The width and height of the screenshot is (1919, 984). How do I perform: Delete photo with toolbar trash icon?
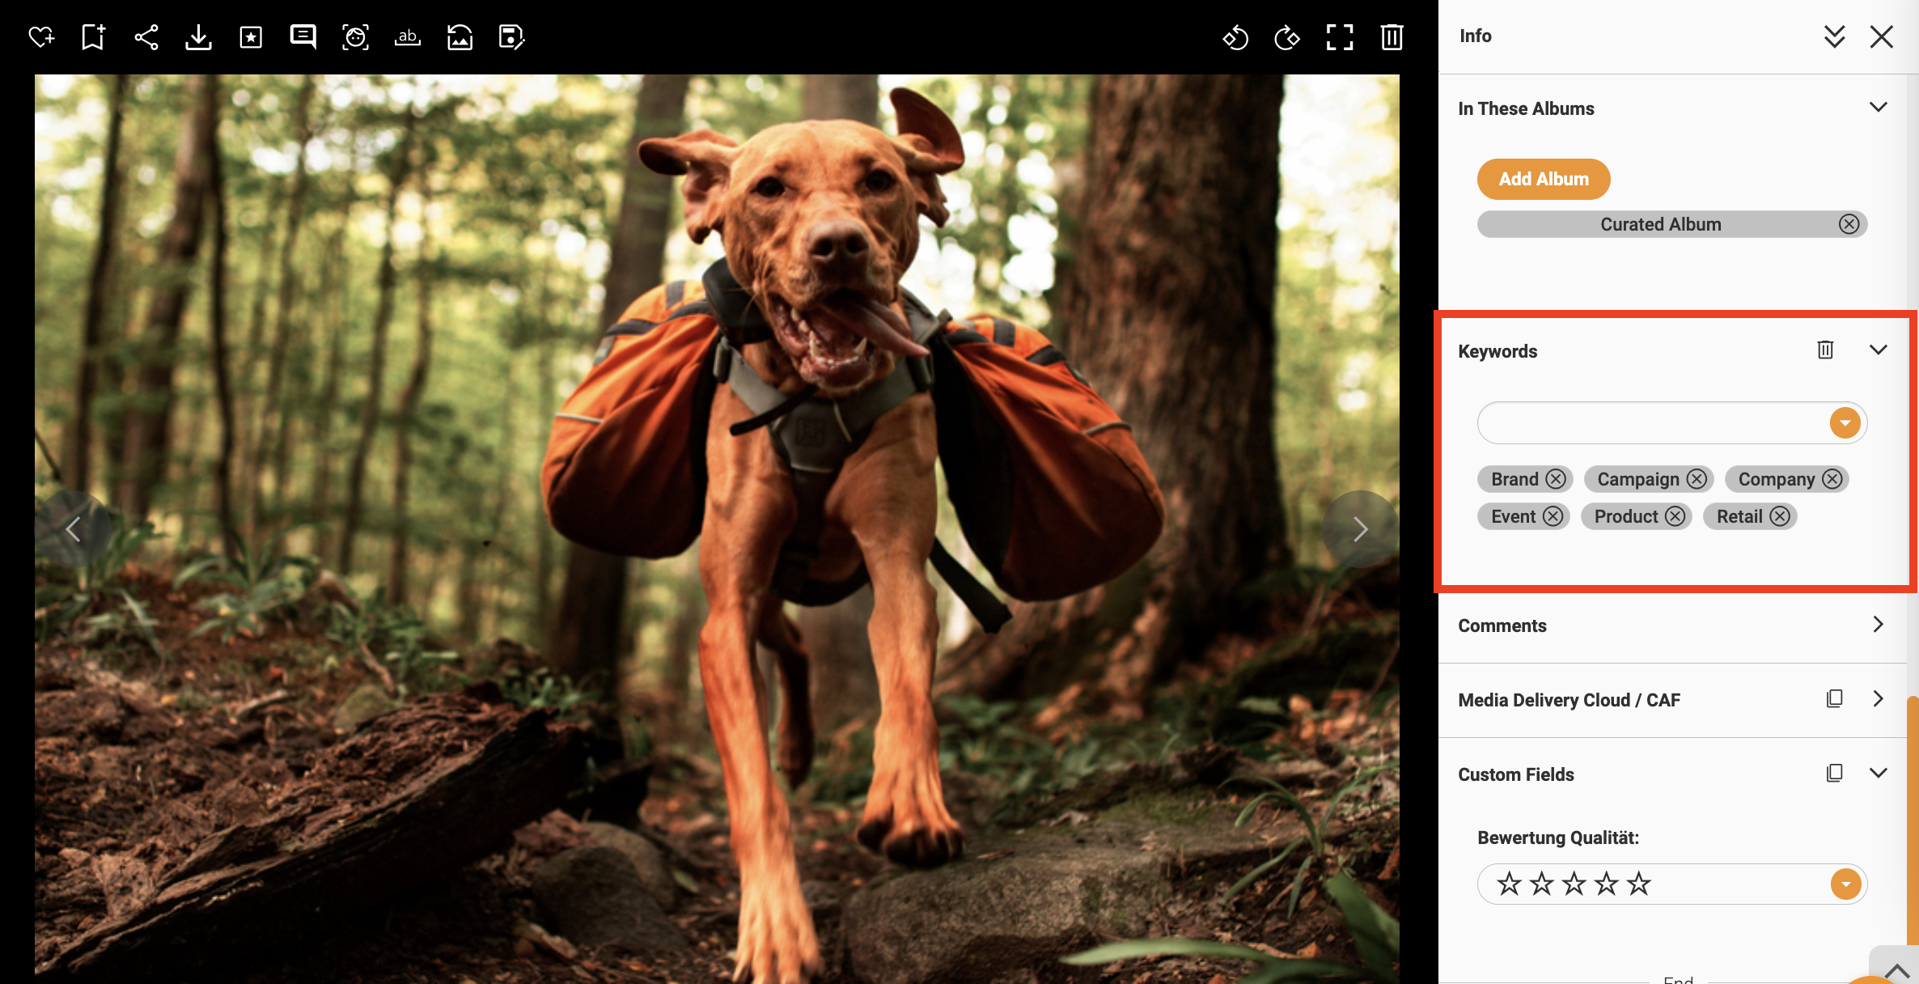pyautogui.click(x=1392, y=37)
